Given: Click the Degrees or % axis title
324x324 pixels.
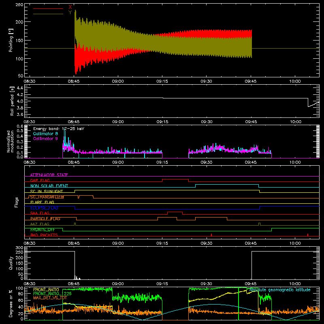Looking at the screenshot, I should coord(11,303).
